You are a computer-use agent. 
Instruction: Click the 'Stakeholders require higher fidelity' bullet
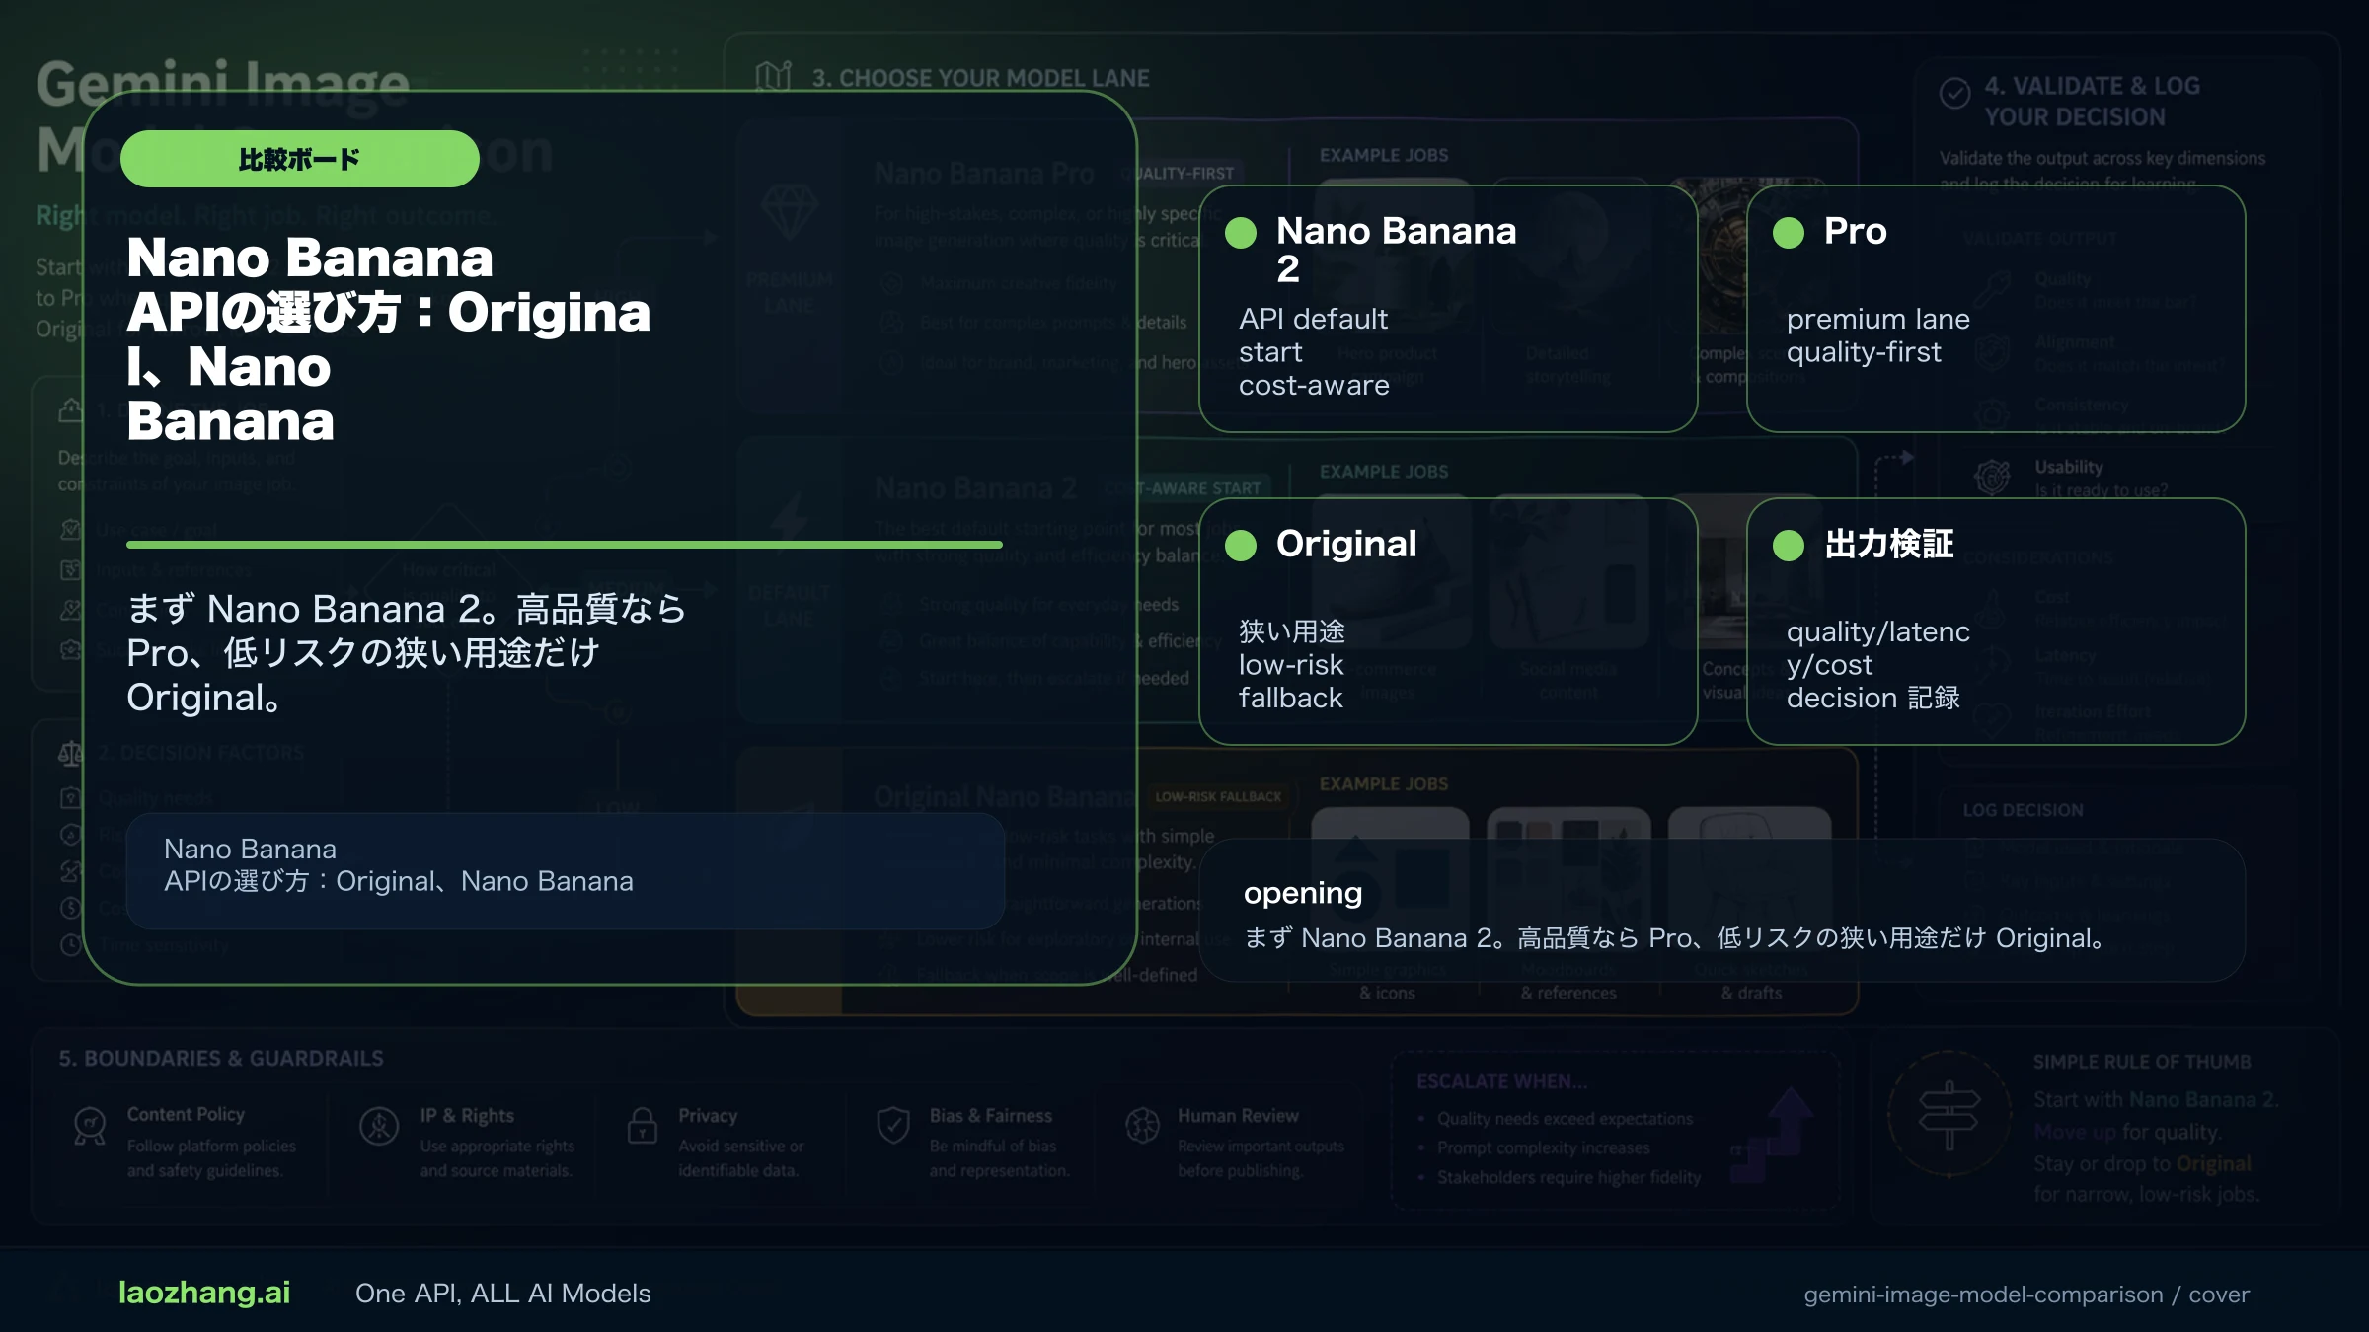(x=1568, y=1177)
